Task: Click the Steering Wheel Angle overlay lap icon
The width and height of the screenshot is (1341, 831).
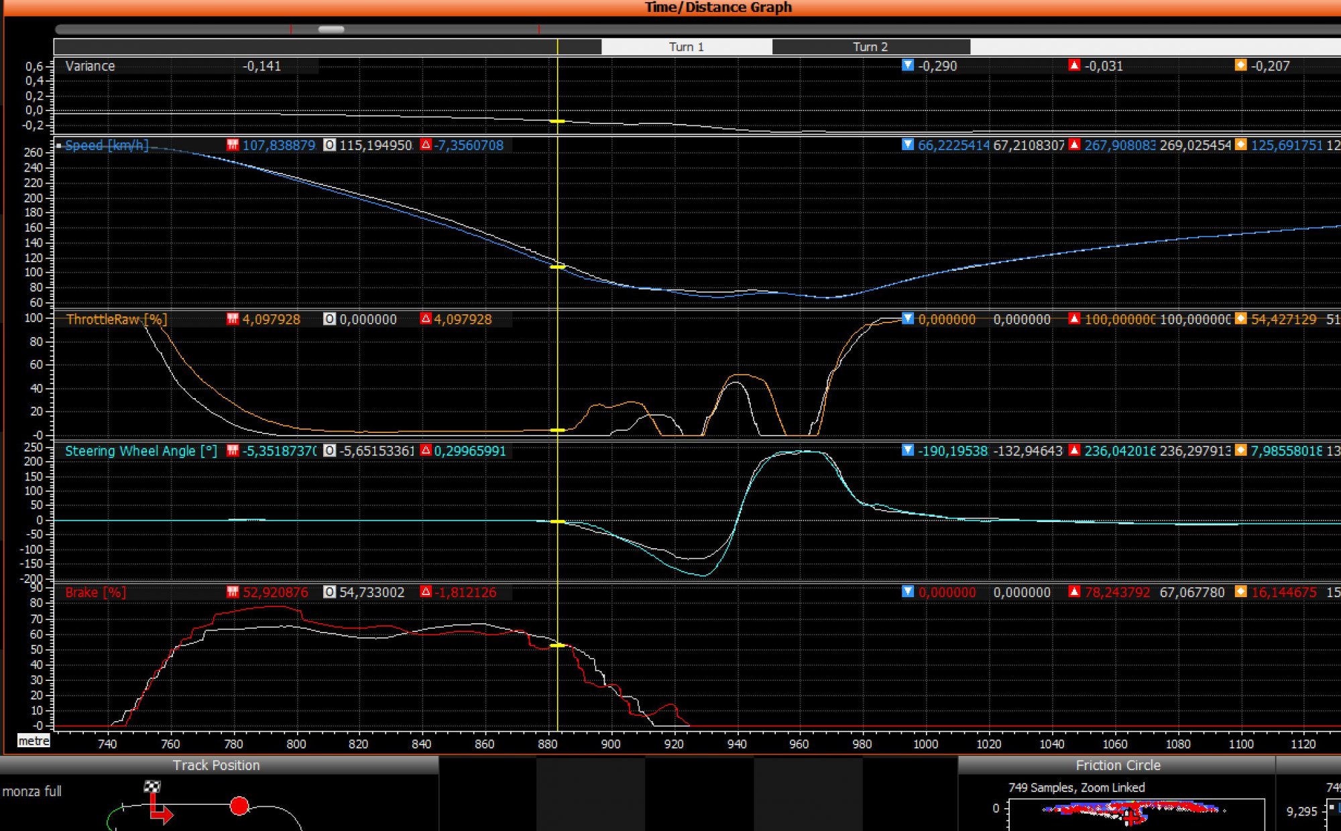Action: click(x=329, y=450)
